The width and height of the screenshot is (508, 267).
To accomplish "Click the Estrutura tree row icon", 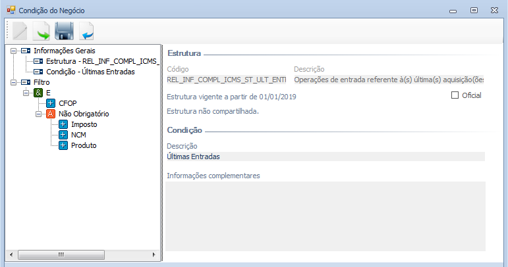I will [x=38, y=61].
